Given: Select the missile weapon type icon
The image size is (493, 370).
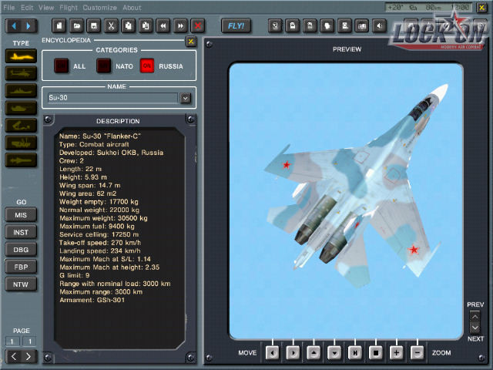Looking at the screenshot, I should (x=20, y=160).
